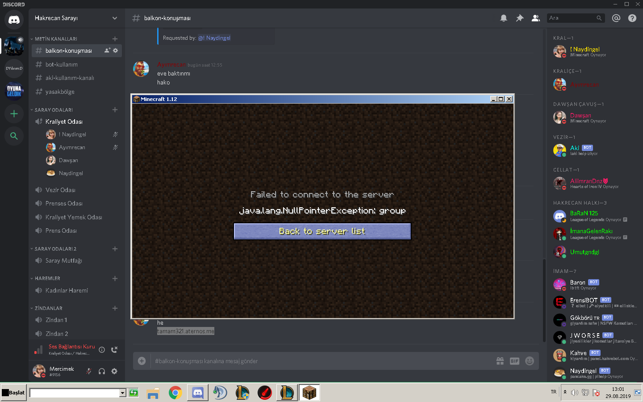Viewport: 643px width, 402px height.
Task: Open recent mentions with the @ icon
Action: tap(616, 18)
